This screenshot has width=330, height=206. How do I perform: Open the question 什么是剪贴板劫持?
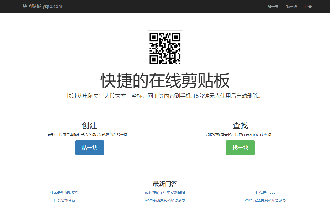64,192
